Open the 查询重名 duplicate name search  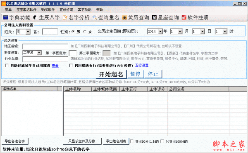[x=106, y=17]
